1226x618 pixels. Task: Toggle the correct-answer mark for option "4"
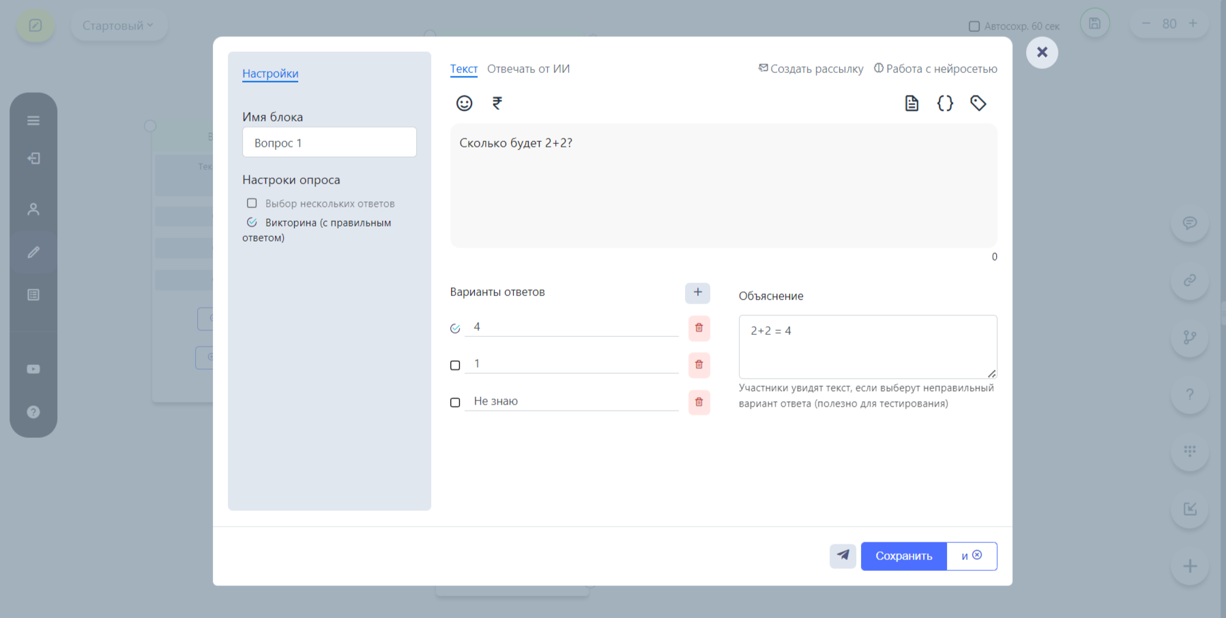coord(455,329)
